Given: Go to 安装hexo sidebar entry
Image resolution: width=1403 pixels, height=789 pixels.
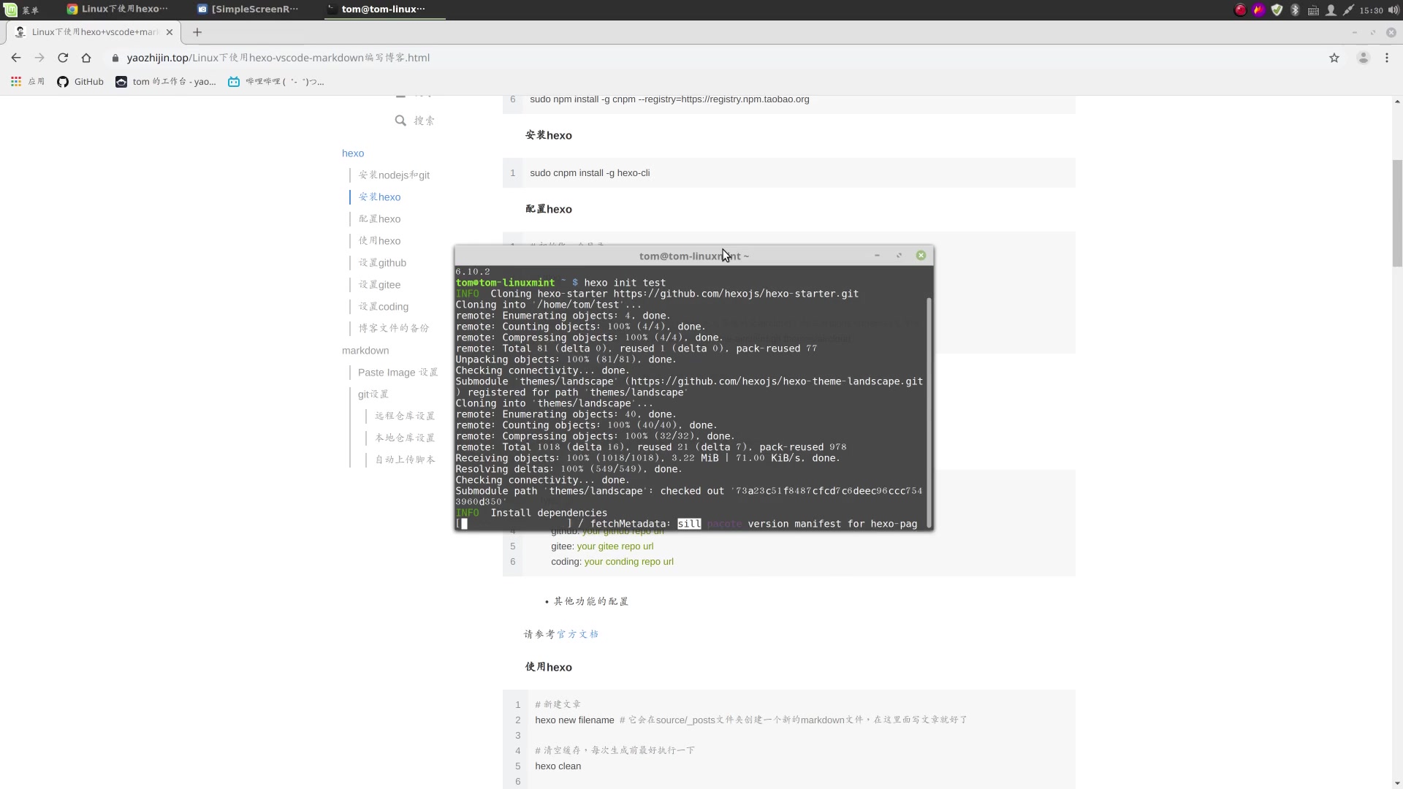Looking at the screenshot, I should [x=379, y=197].
